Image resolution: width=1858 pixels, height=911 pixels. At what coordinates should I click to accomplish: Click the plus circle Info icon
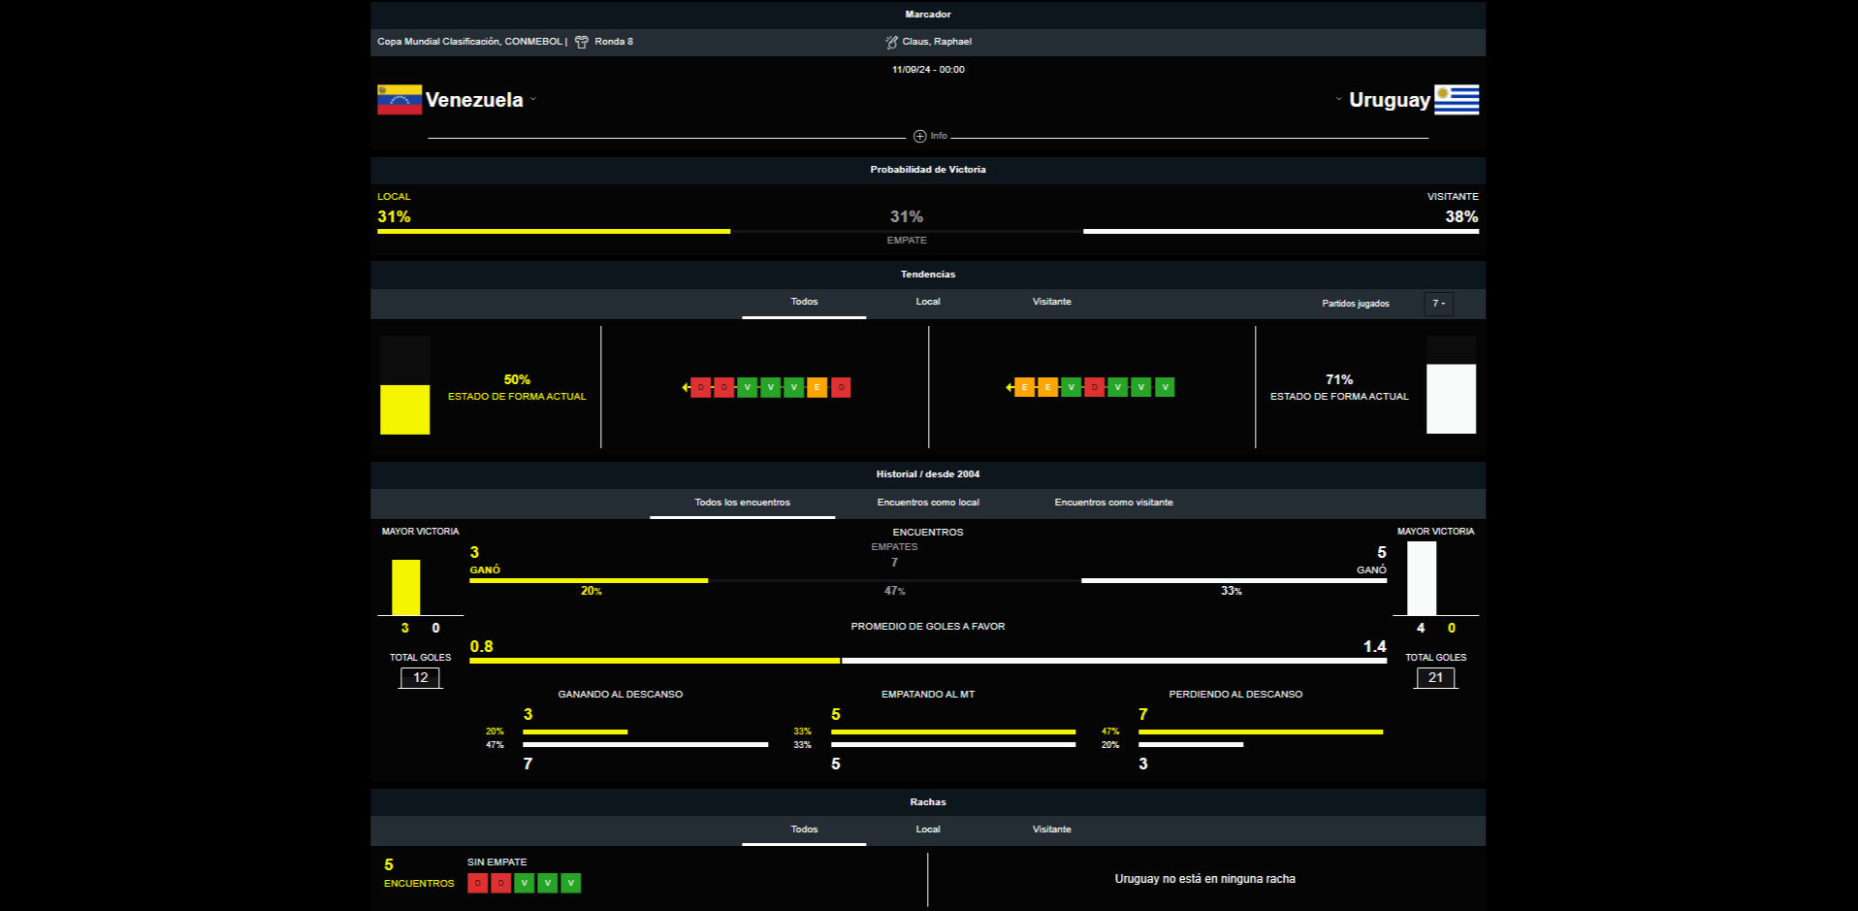pyautogui.click(x=919, y=136)
